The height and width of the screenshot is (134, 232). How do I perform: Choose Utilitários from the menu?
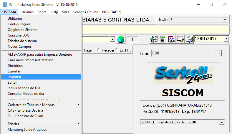click(x=41, y=19)
